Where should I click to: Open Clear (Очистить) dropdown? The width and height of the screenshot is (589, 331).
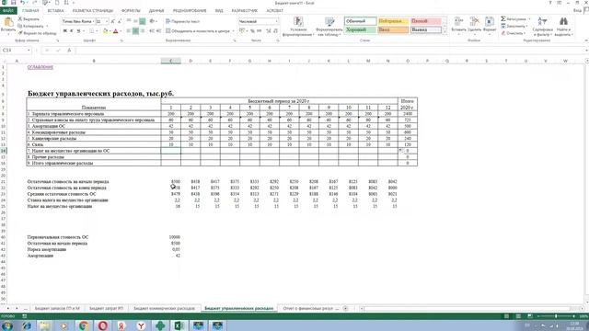click(514, 33)
